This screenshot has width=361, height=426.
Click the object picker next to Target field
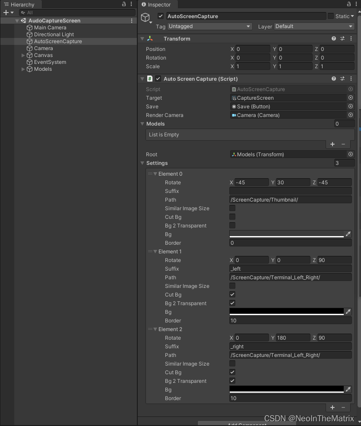click(351, 98)
